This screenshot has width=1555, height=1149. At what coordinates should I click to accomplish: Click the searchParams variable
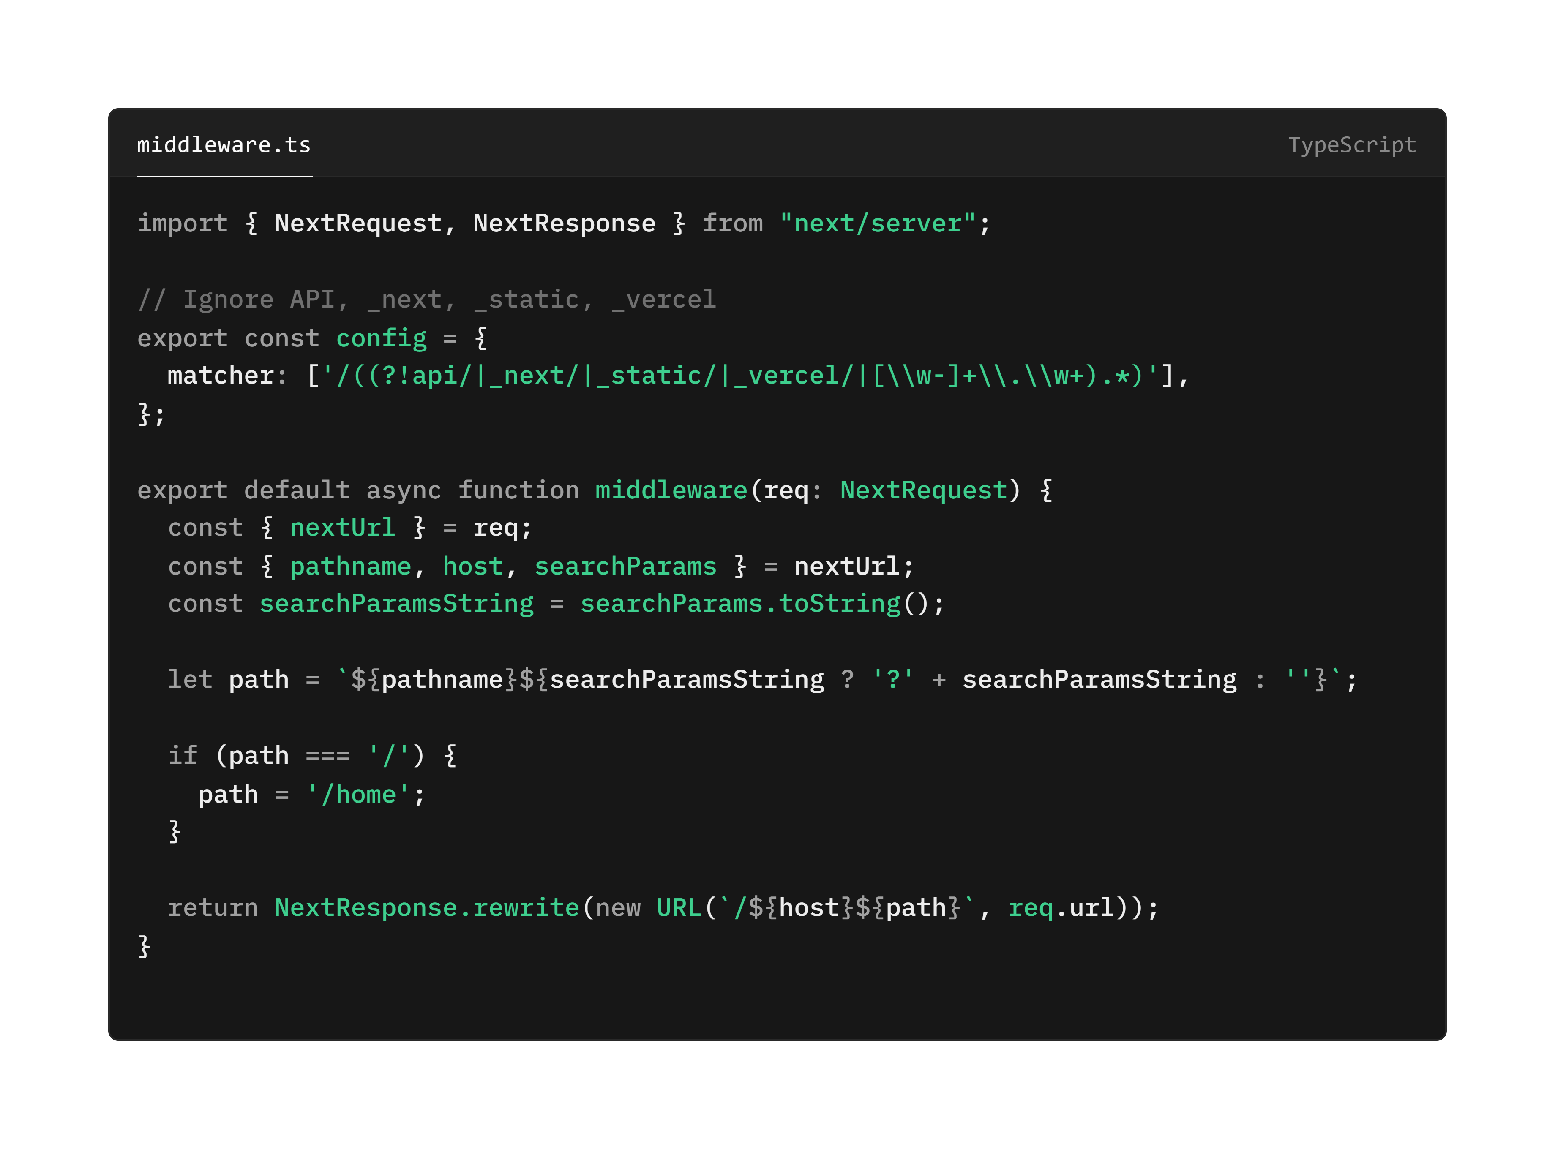(x=624, y=566)
